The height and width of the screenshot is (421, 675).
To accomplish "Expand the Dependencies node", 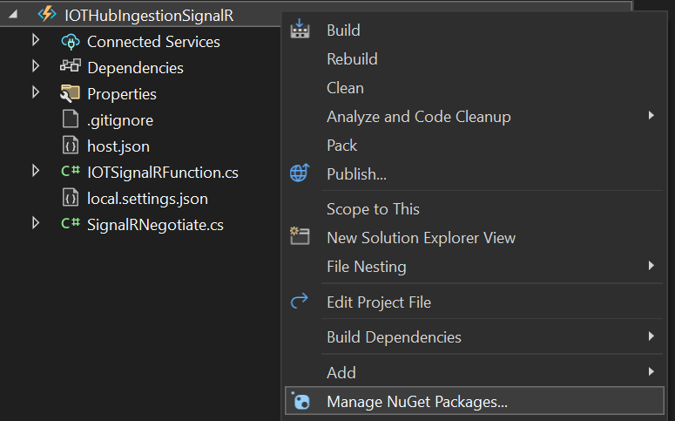I will (36, 66).
